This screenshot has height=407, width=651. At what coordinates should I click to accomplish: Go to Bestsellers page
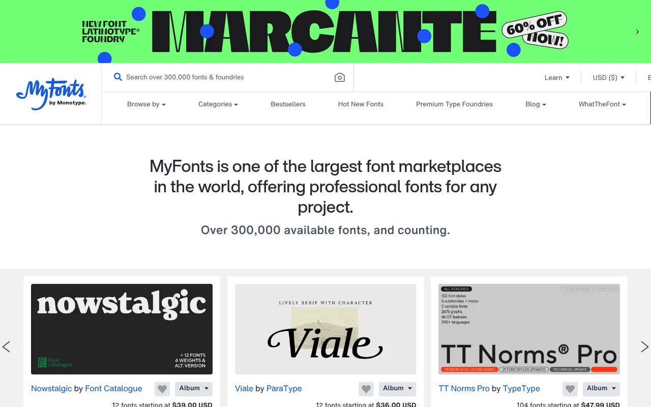(288, 104)
